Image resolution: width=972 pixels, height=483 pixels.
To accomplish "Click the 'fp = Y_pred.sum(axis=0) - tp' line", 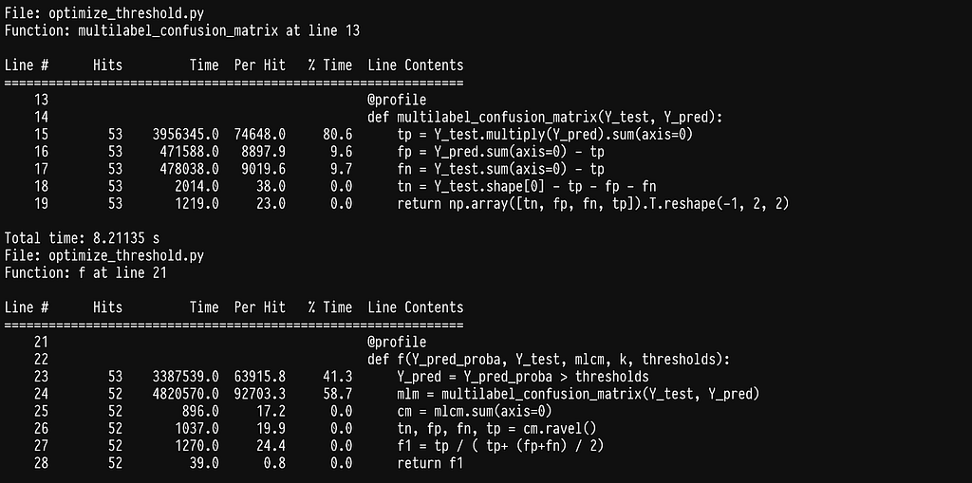I will 501,152.
